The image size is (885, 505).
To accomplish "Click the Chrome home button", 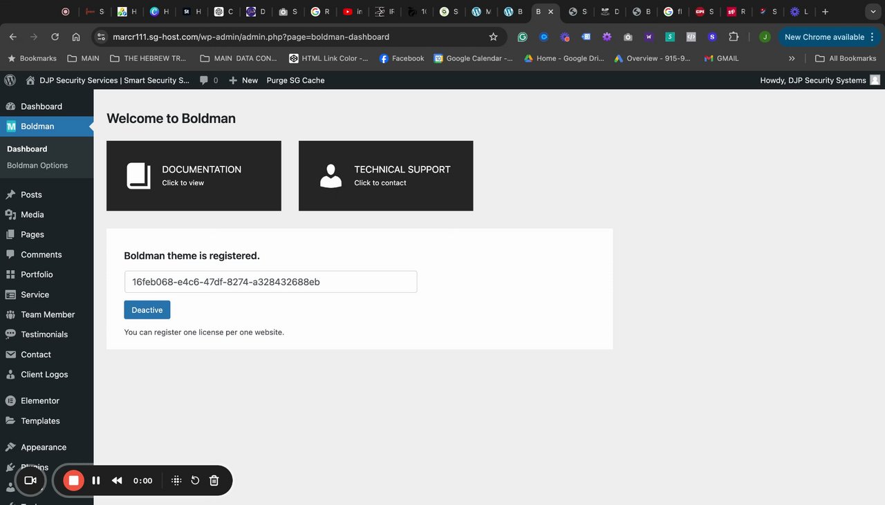I will (76, 37).
